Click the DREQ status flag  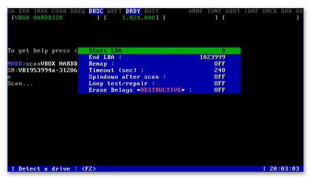coord(78,11)
